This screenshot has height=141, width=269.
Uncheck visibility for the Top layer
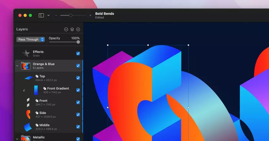click(78, 78)
